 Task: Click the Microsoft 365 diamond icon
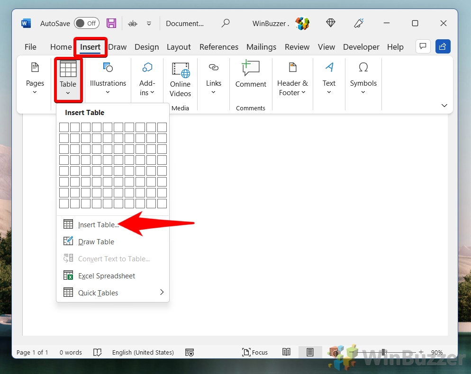[330, 23]
